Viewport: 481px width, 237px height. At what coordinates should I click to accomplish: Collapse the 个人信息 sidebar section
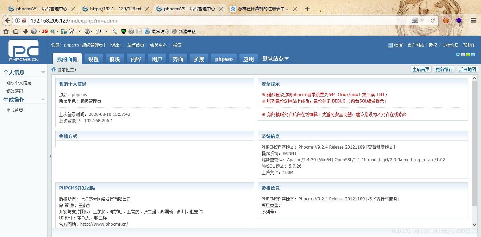[44, 72]
